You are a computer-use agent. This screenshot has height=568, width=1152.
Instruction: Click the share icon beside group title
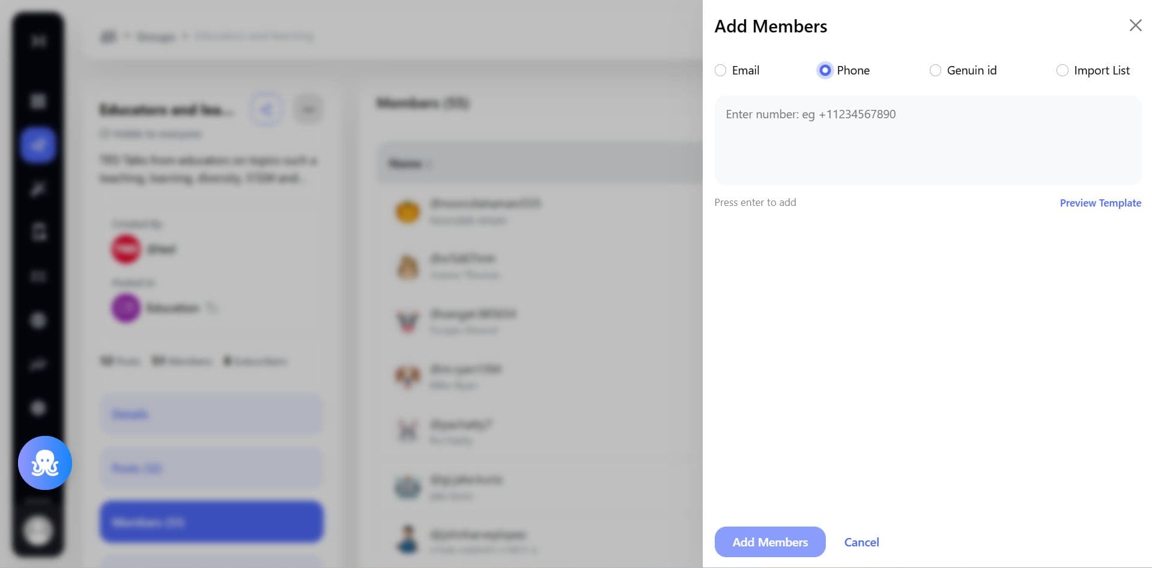pyautogui.click(x=267, y=109)
